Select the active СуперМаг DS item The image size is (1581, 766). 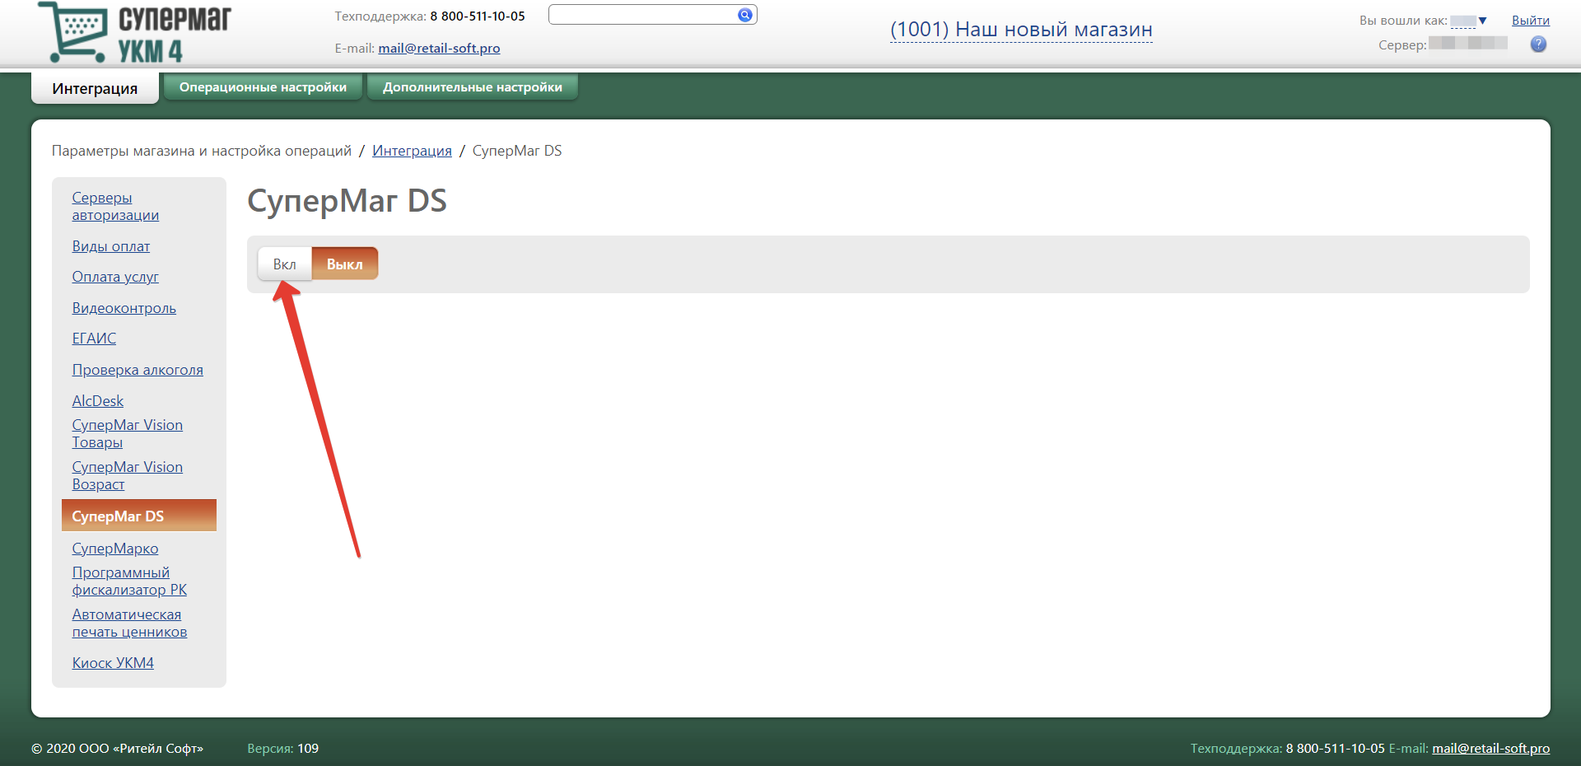pyautogui.click(x=139, y=516)
